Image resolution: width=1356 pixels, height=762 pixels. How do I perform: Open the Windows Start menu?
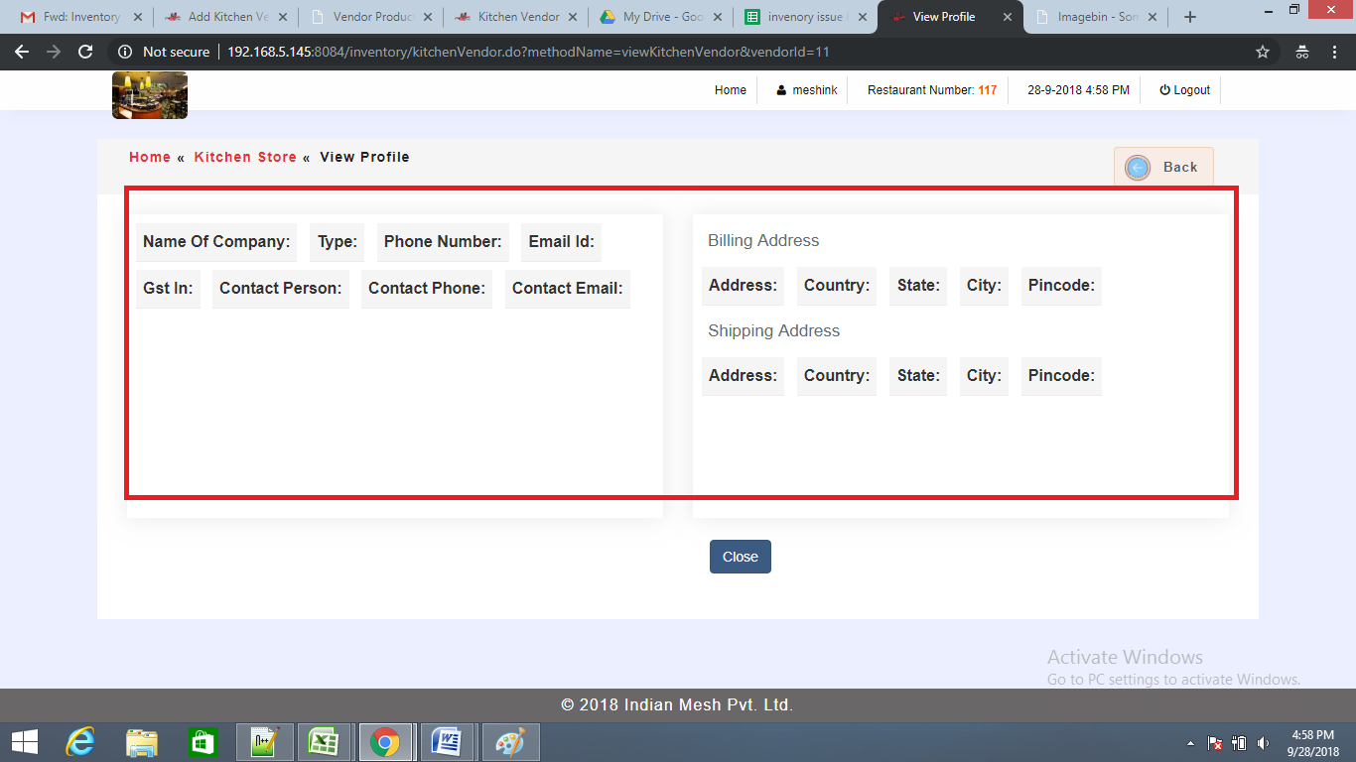(x=24, y=742)
